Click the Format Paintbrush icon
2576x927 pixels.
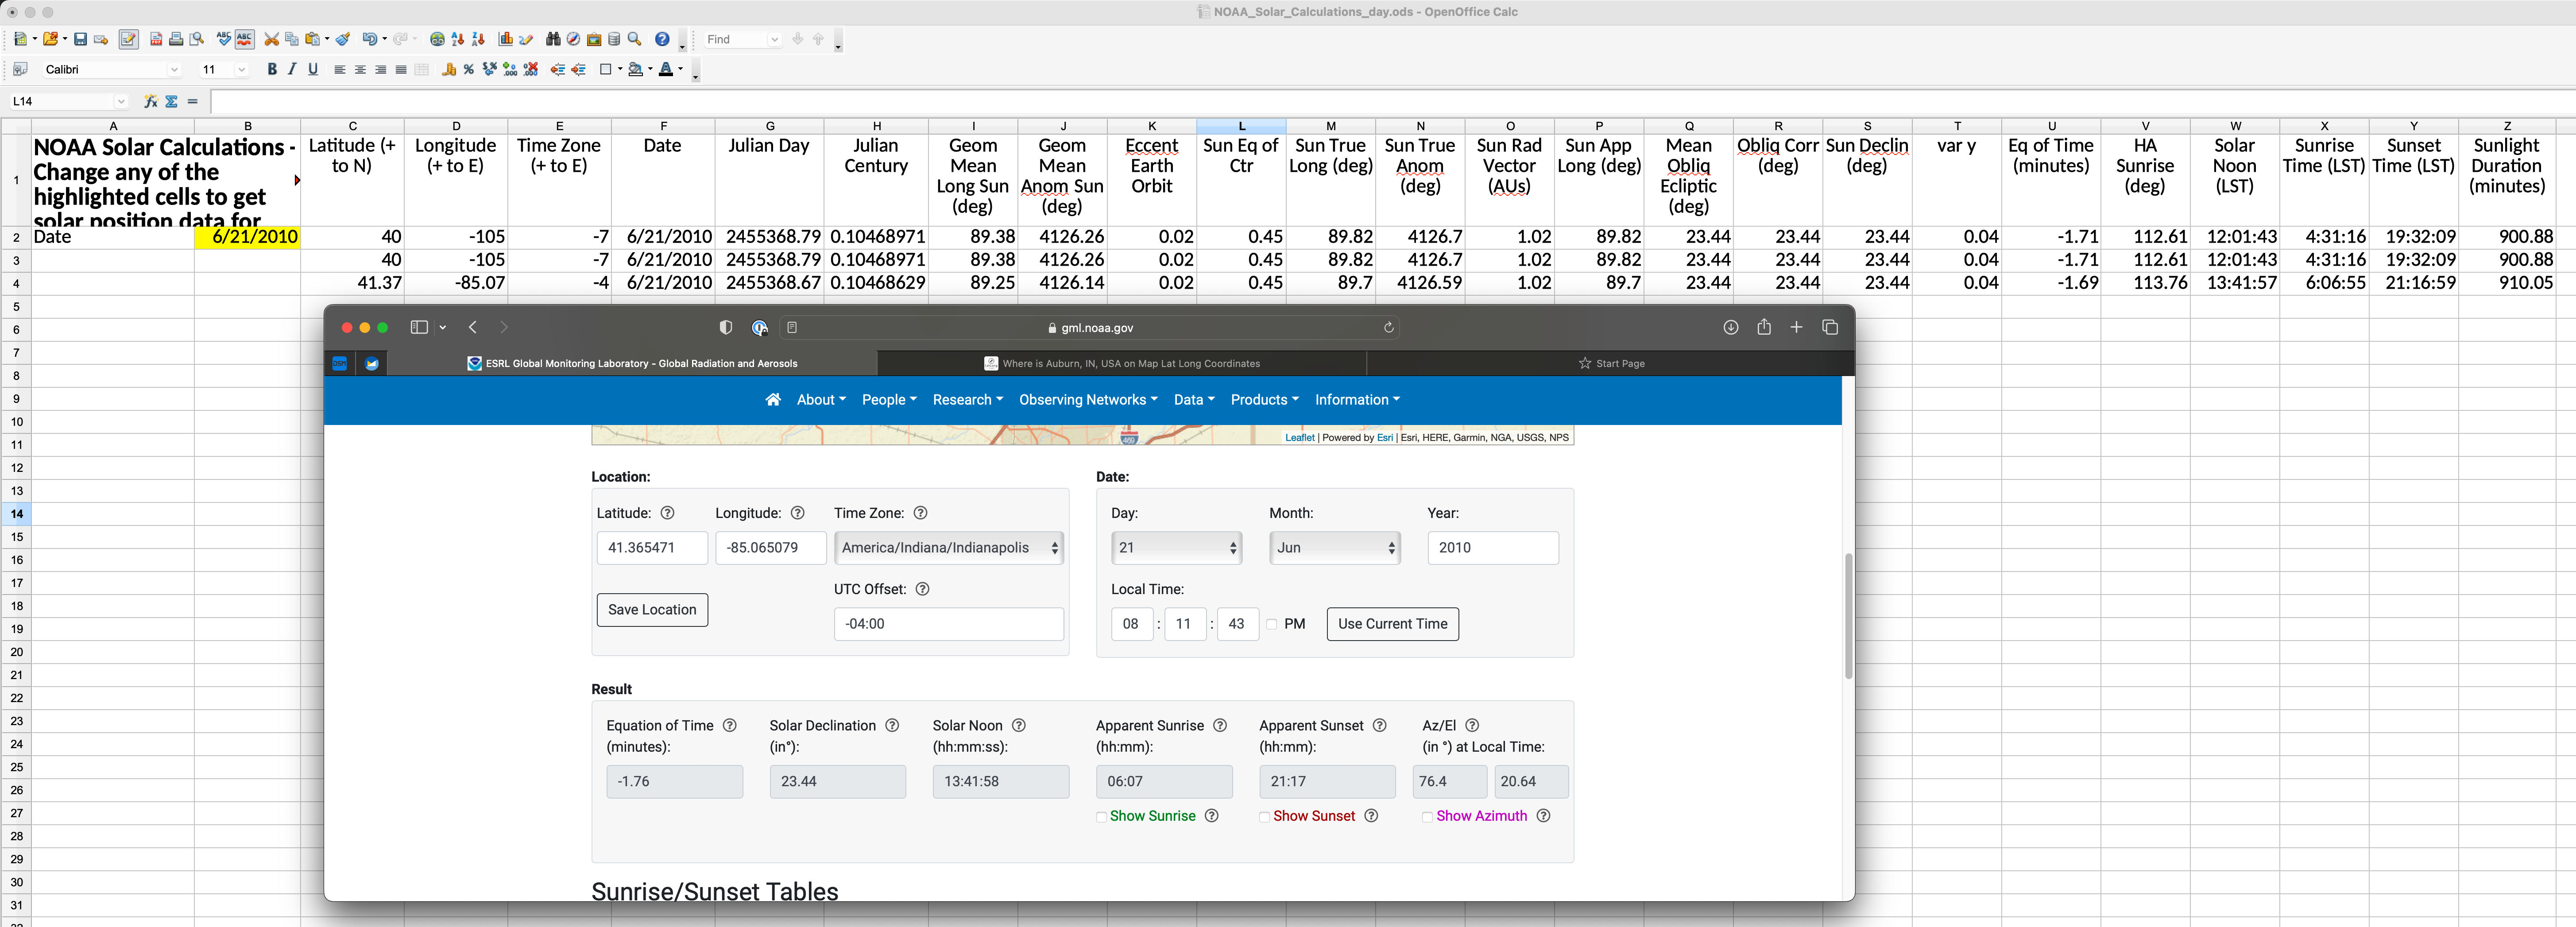pyautogui.click(x=343, y=39)
